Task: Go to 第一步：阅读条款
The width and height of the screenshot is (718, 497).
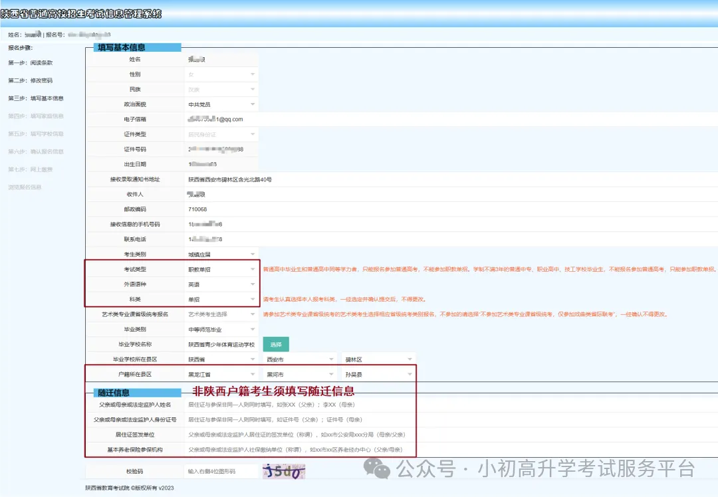Action: click(30, 62)
